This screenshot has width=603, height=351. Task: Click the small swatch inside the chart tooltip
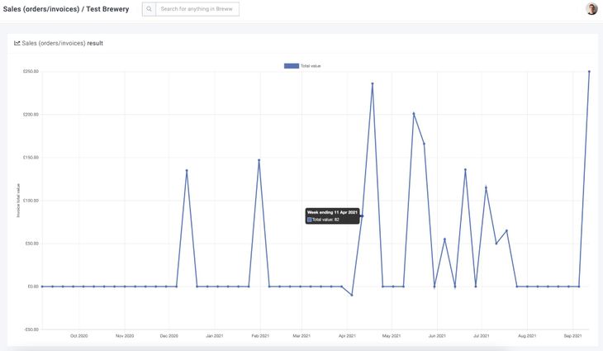(x=310, y=220)
